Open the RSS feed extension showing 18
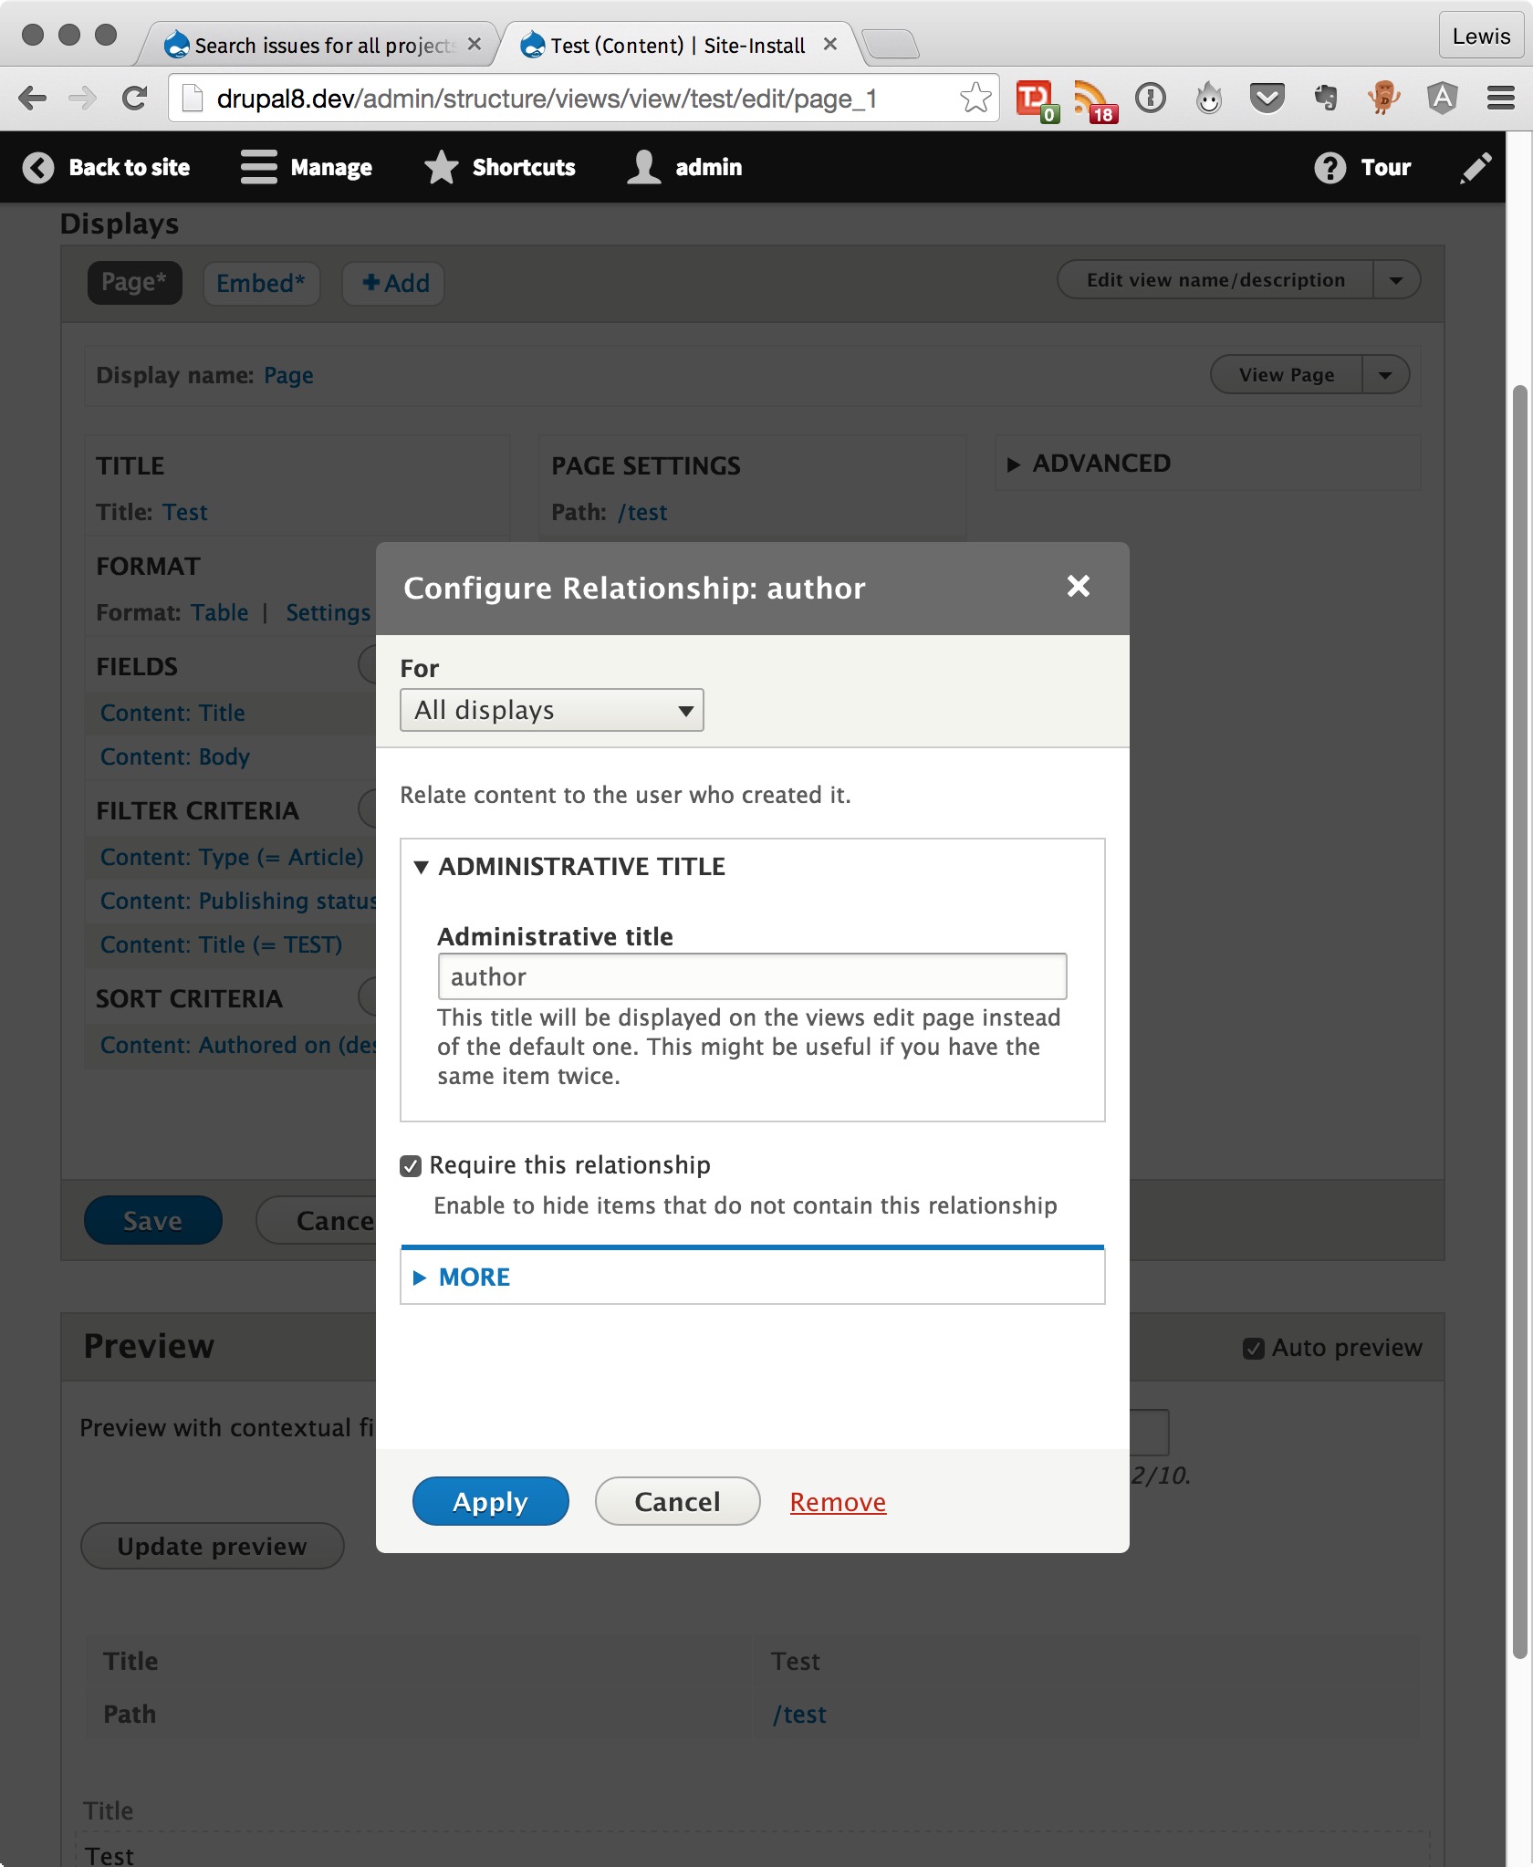This screenshot has width=1533, height=1867. 1093,98
